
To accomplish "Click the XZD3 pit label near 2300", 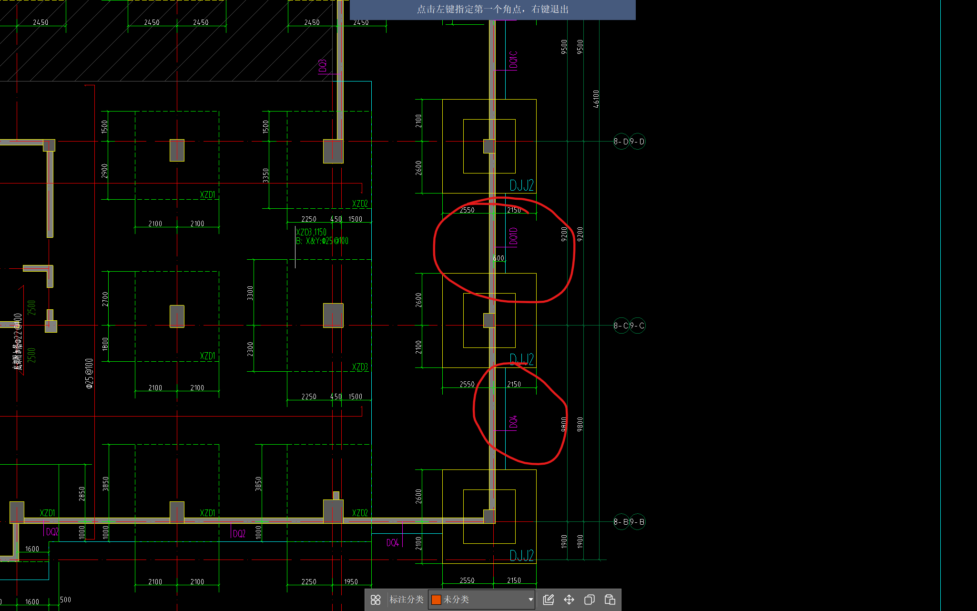I will [360, 367].
